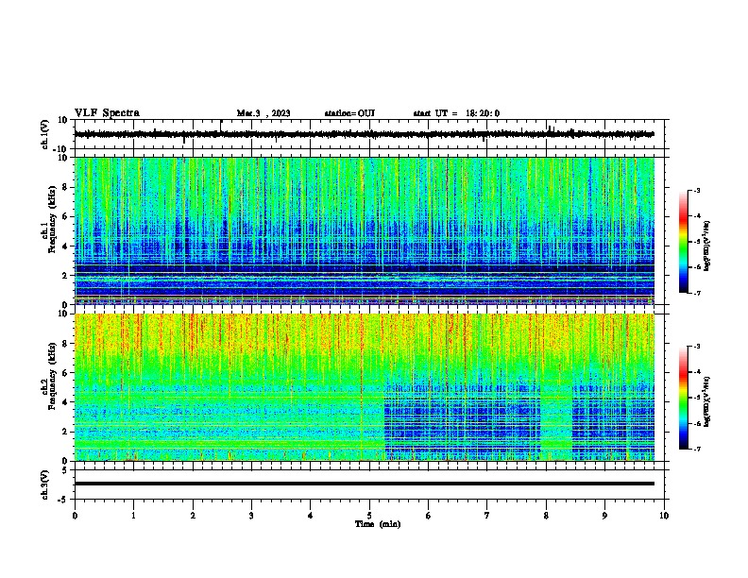Click the "8" kHz tick on ch.1 axis
748x578 pixels.
tap(66, 187)
